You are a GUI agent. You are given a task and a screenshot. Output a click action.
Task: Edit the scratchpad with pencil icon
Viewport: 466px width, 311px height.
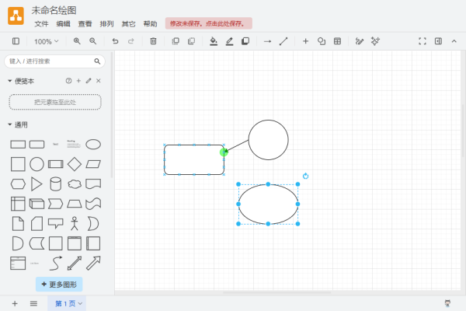click(x=89, y=81)
